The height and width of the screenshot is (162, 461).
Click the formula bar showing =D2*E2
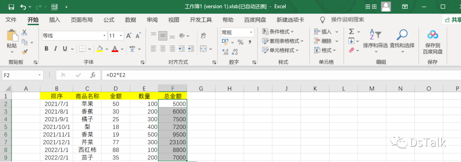[x=281, y=75]
